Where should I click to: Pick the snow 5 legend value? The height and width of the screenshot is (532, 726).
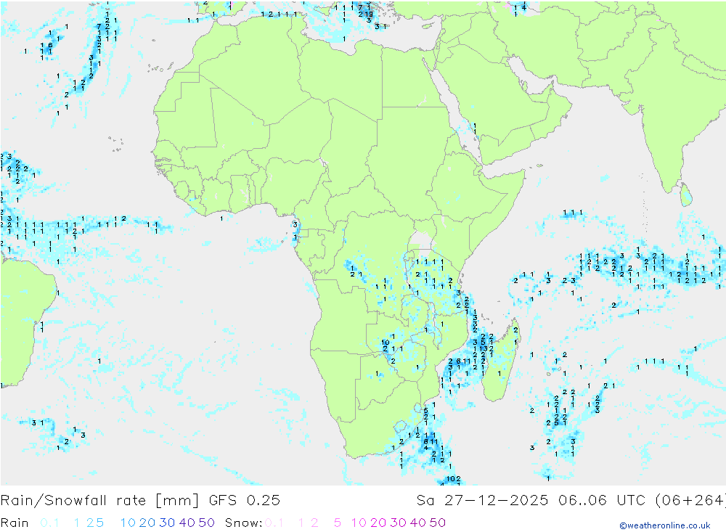(338, 523)
